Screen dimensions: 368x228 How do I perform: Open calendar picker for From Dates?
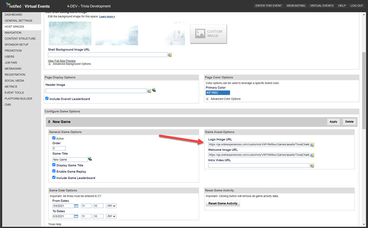point(76,206)
